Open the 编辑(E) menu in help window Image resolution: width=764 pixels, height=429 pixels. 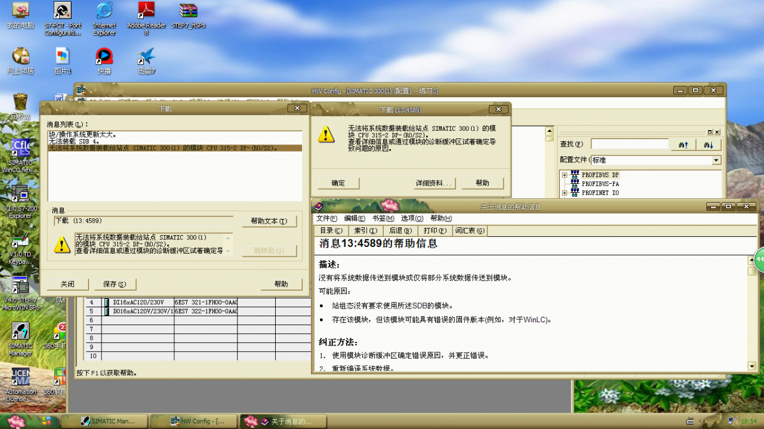(x=355, y=218)
